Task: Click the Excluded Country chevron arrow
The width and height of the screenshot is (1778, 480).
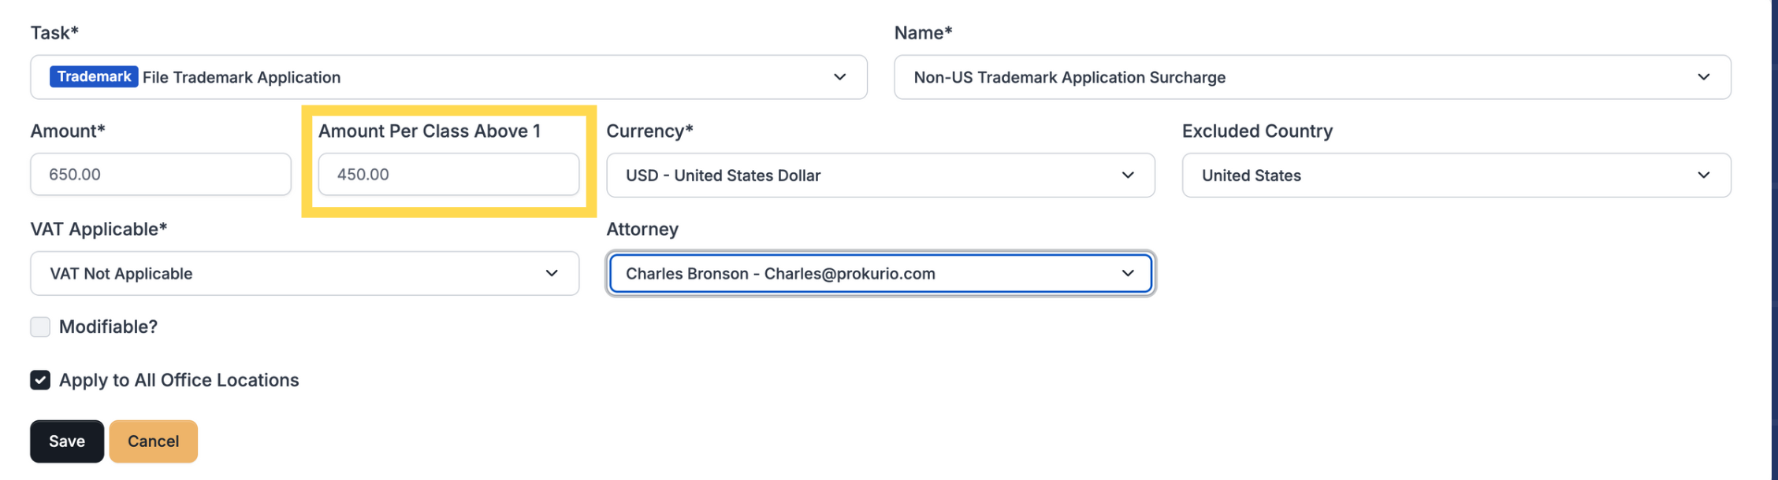Action: pos(1703,175)
